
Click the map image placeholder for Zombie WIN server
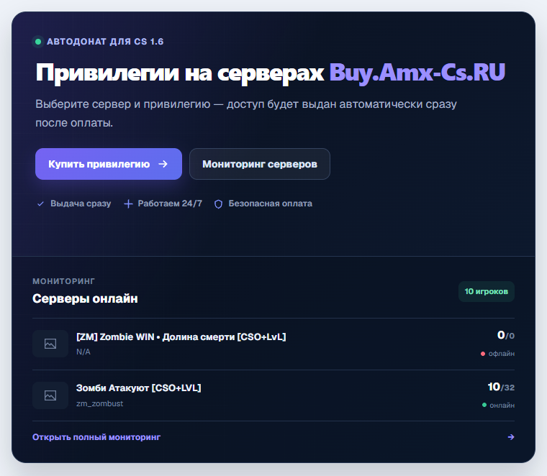(x=50, y=344)
